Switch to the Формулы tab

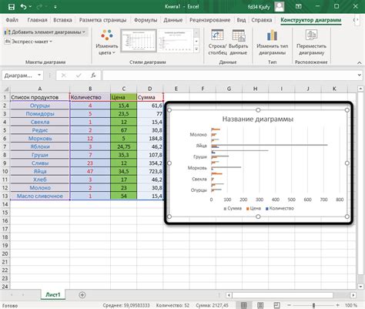pos(146,20)
